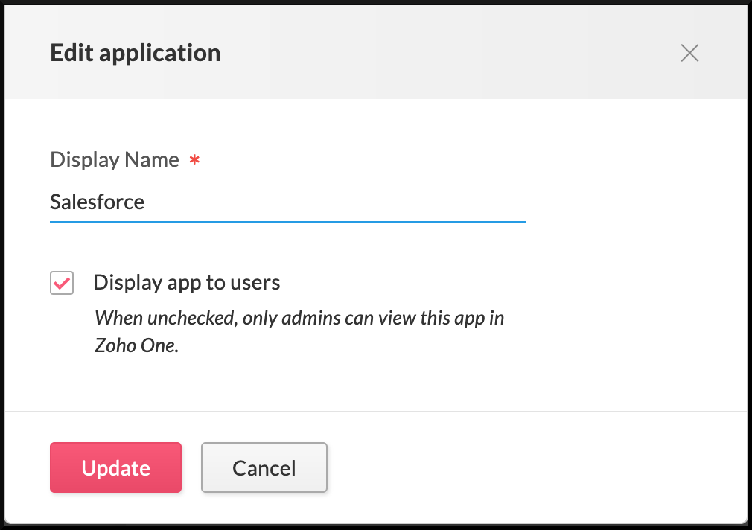Viewport: 752px width, 530px height.
Task: Click the italic admin-only helper text
Action: coord(299,319)
